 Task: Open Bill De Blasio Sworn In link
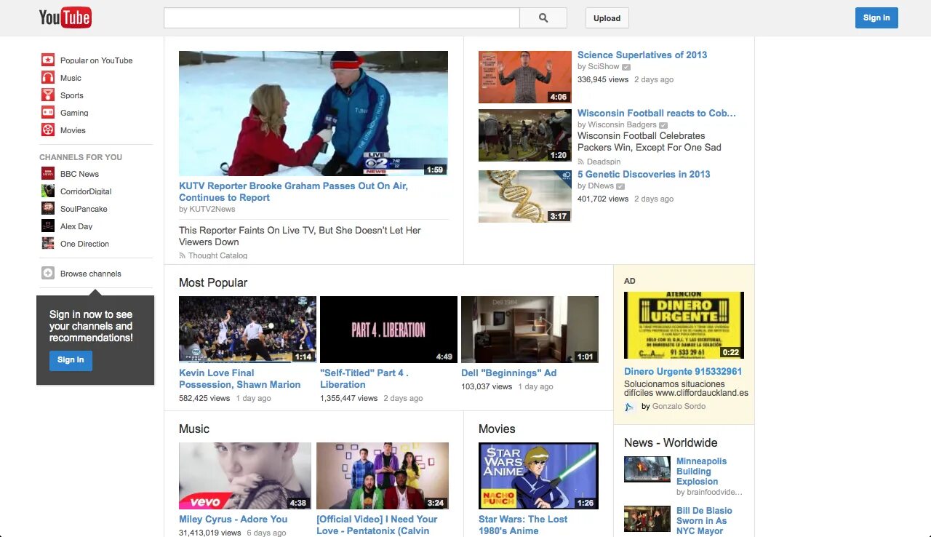[x=704, y=521]
